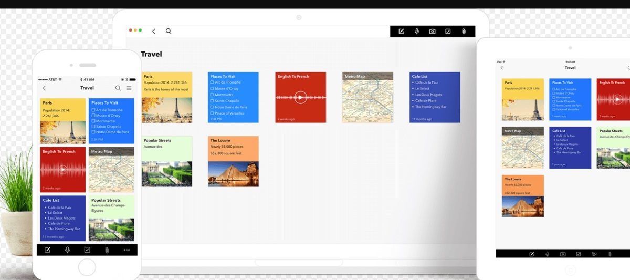630x280 pixels.
Task: Click the back arrow in laptop window
Action: (154, 32)
